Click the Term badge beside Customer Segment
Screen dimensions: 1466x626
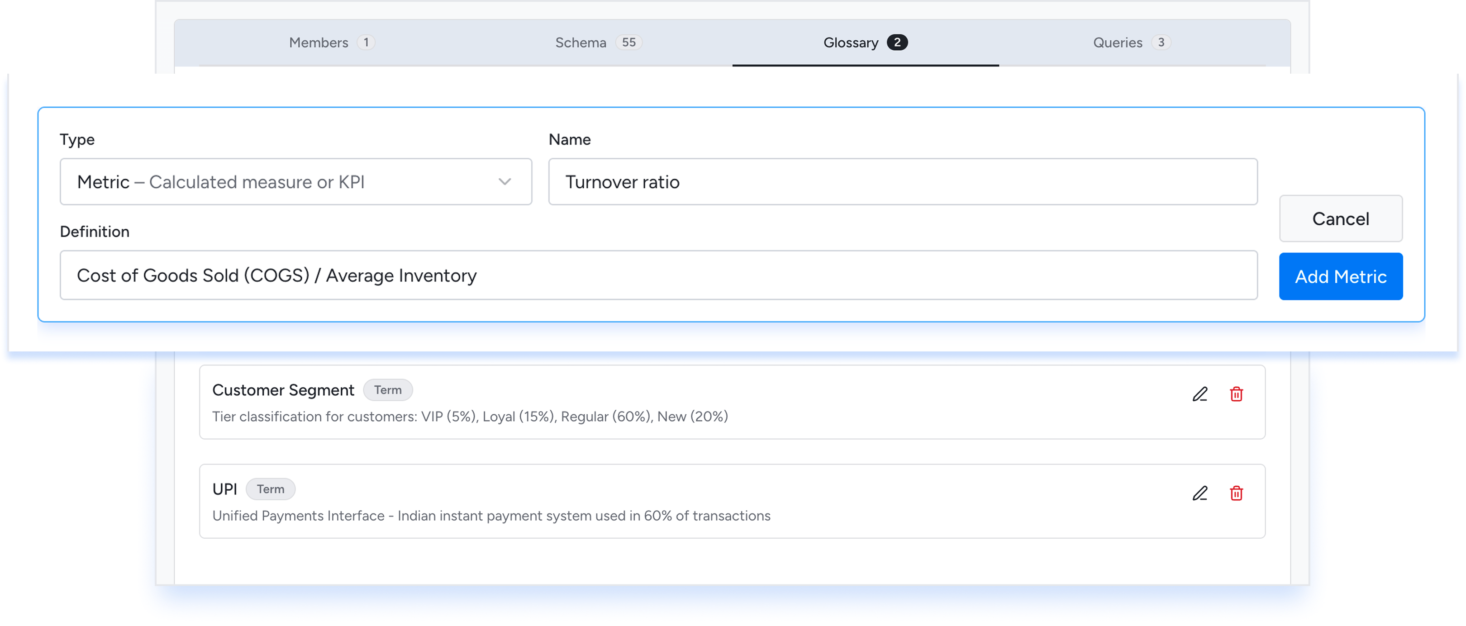(x=388, y=389)
